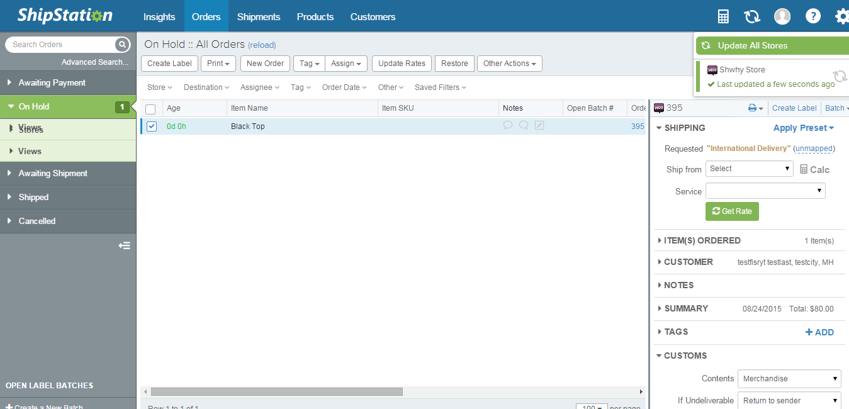Go to the Customers tab
Viewport: 849px width, 409px height.
[x=373, y=16]
